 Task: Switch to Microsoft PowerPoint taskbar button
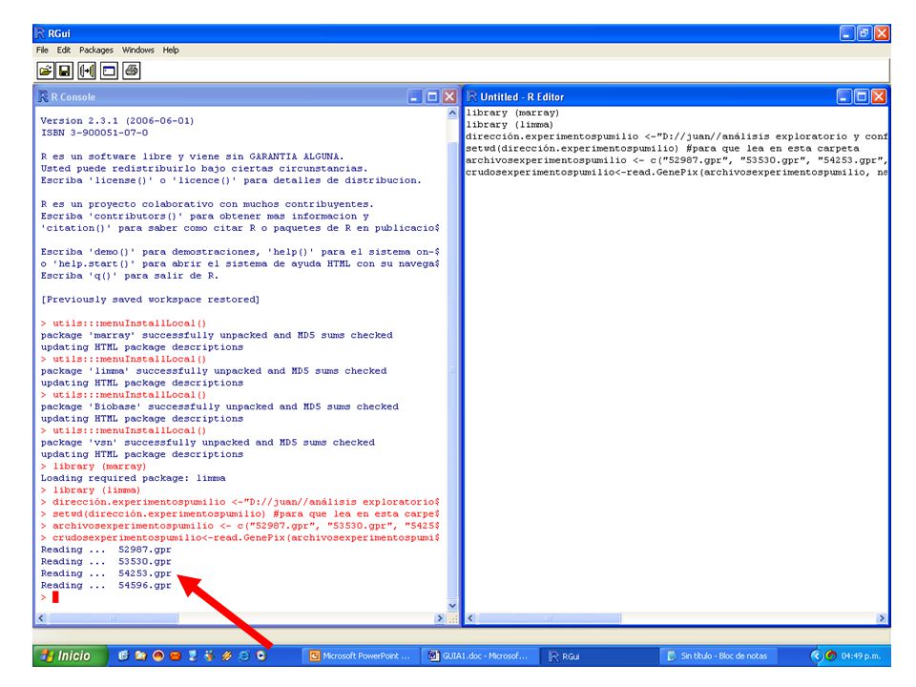tap(360, 656)
